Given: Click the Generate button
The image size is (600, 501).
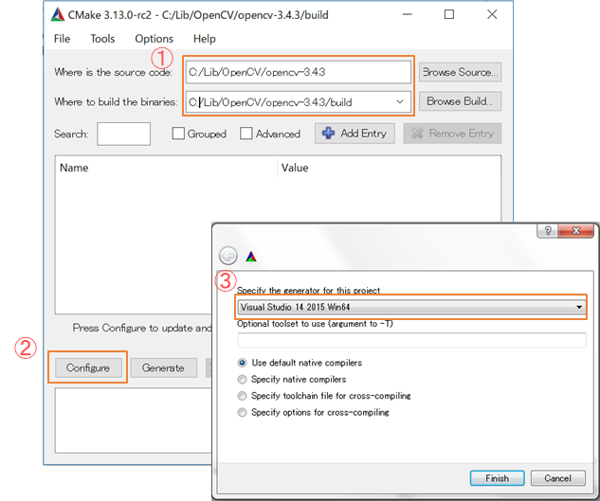Looking at the screenshot, I should coord(163,367).
